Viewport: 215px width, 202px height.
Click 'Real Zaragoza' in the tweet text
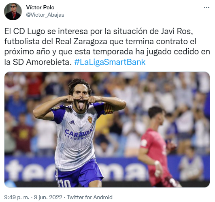81,42
